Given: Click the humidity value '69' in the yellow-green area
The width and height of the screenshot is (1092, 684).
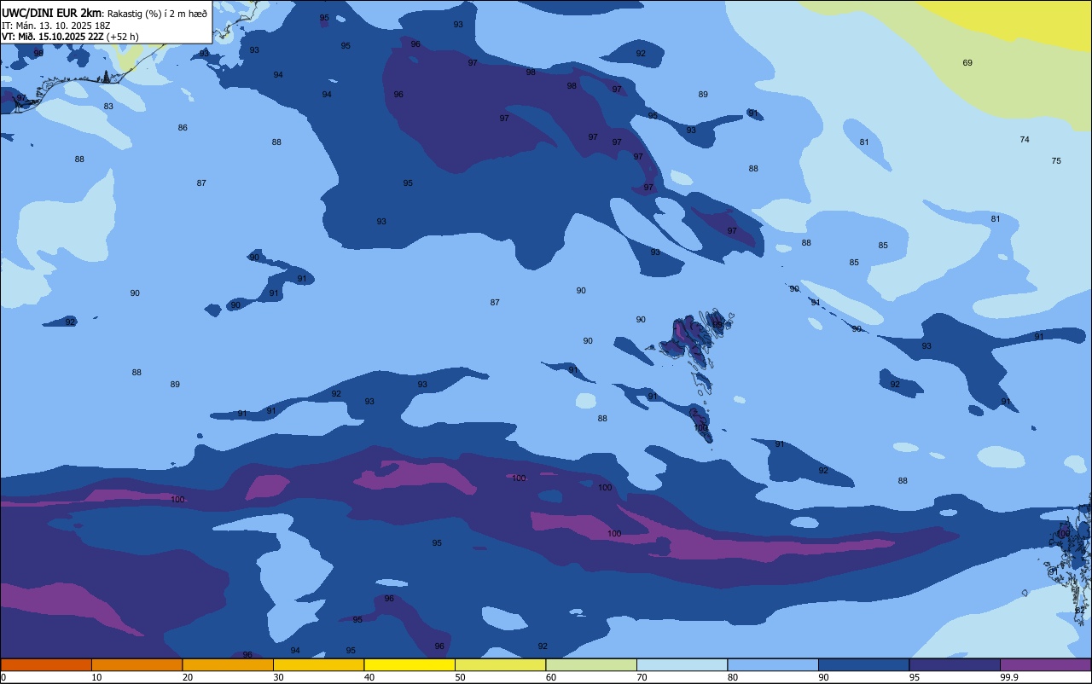Looking at the screenshot, I should (967, 63).
